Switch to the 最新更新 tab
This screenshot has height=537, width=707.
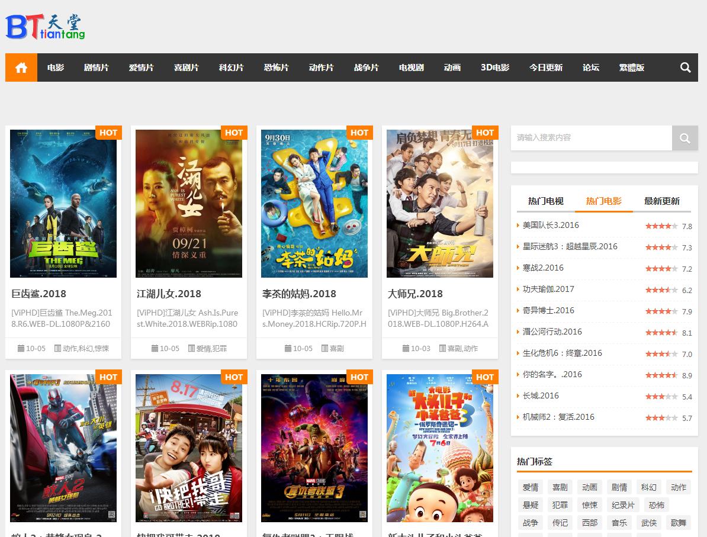(662, 201)
